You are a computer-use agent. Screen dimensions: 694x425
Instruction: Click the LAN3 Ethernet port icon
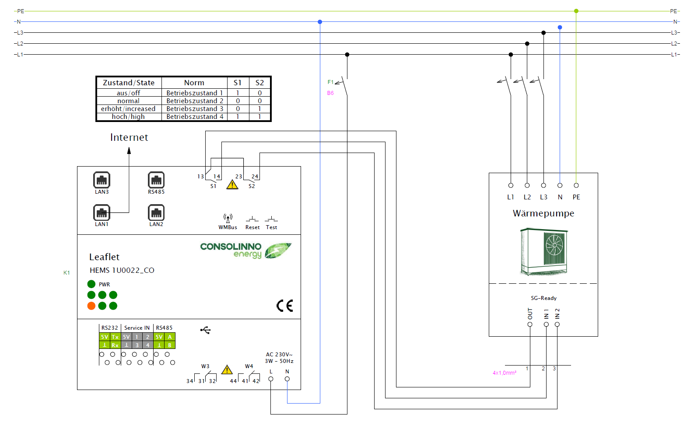(x=102, y=180)
